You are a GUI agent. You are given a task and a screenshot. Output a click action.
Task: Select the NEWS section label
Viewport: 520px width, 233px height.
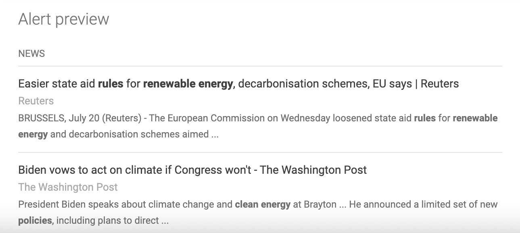pos(31,54)
